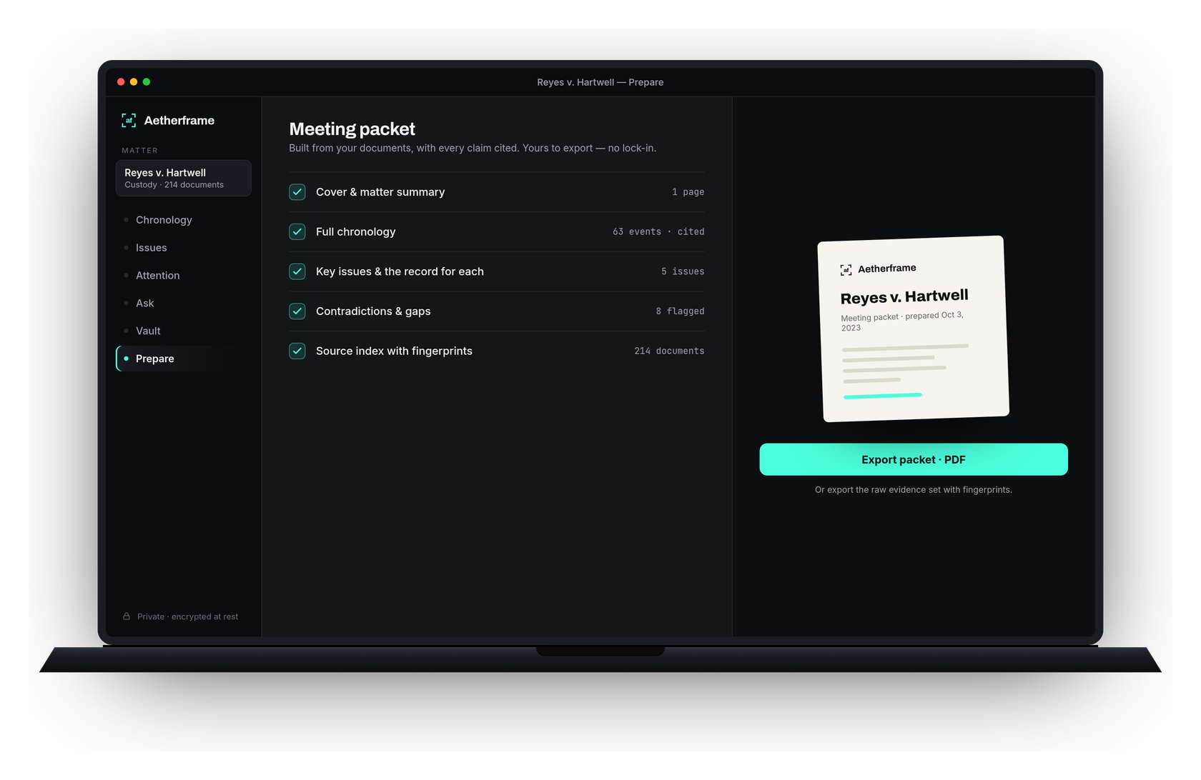Screen dimensions: 1201x780
Task: Click 'Key issues & the record for each' label
Action: click(x=400, y=271)
